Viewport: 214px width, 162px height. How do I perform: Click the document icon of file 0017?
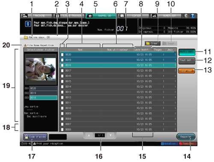tap(62, 71)
